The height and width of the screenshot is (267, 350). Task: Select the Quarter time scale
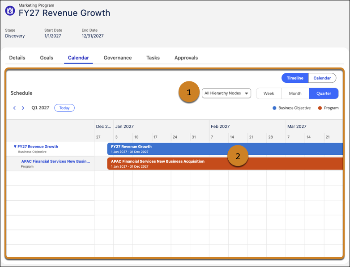pyautogui.click(x=324, y=93)
